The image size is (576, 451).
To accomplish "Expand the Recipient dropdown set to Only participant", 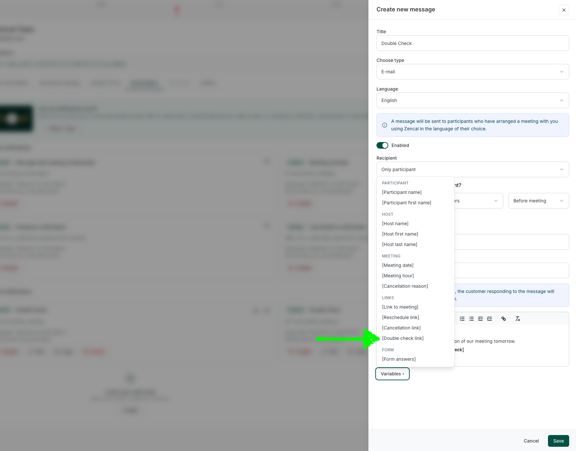I will click(x=472, y=169).
